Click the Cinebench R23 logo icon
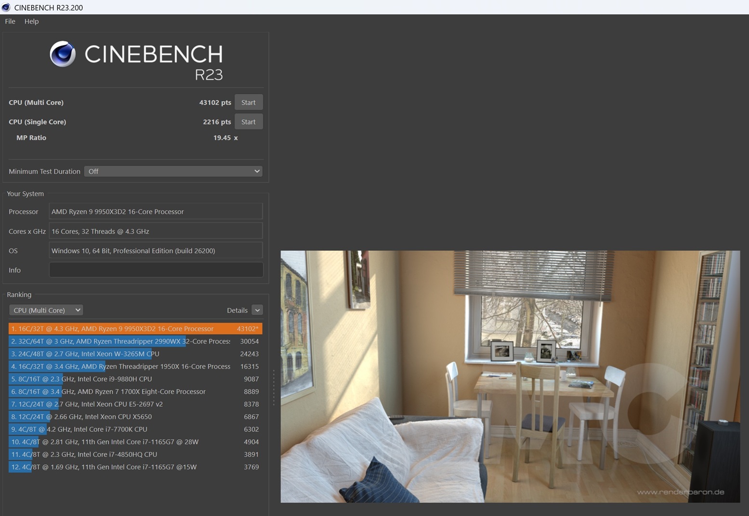The image size is (749, 516). [x=63, y=54]
